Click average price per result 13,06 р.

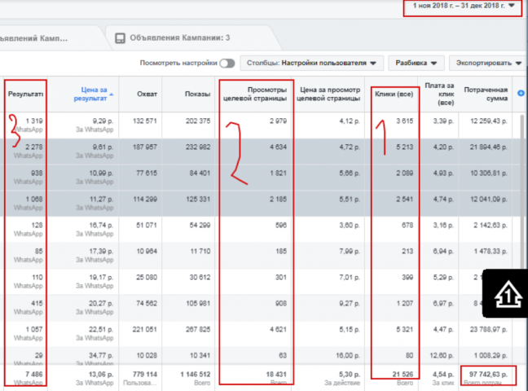[x=101, y=374]
